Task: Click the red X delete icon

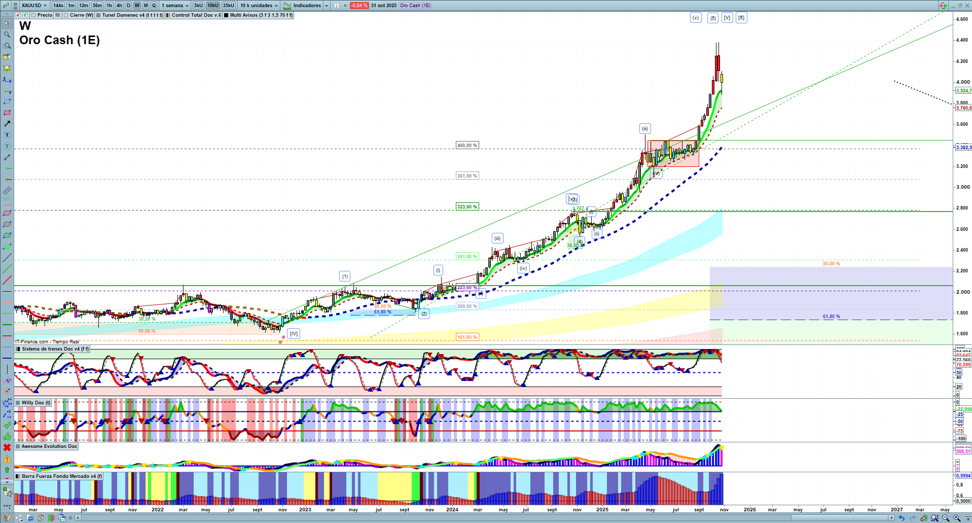Action: [x=7, y=447]
